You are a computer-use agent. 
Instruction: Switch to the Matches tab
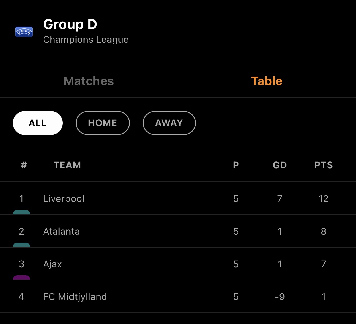click(89, 81)
